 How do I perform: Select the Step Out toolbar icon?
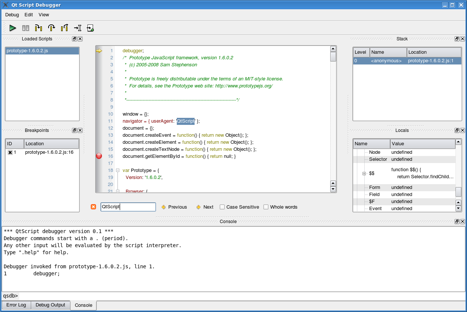tap(64, 28)
